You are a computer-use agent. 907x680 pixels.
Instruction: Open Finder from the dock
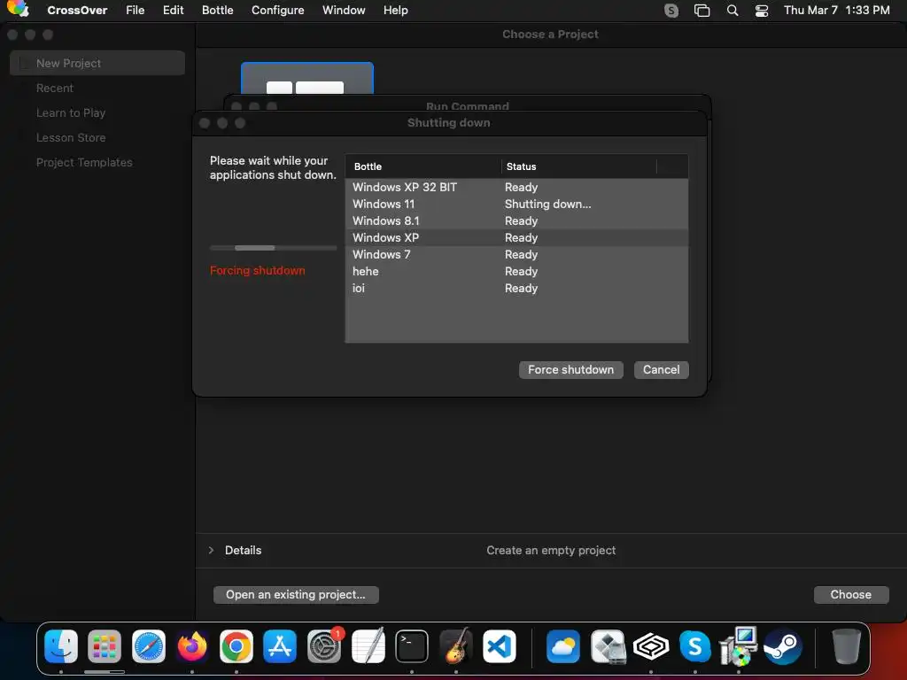[61, 645]
